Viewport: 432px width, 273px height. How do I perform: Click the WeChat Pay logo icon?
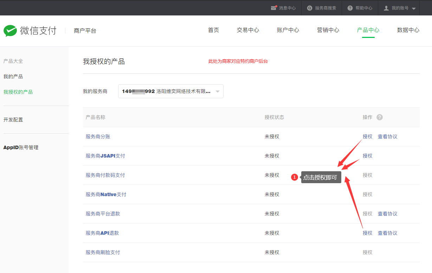pyautogui.click(x=10, y=31)
